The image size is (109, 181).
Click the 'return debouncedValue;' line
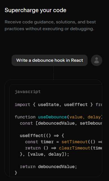pyautogui.click(x=48, y=167)
